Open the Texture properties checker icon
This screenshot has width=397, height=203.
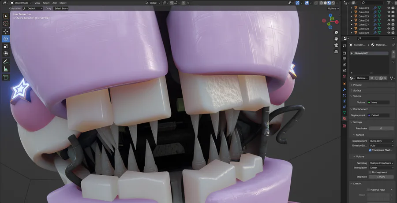click(345, 125)
